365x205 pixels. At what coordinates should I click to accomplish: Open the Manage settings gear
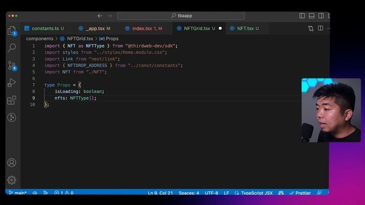click(x=11, y=180)
